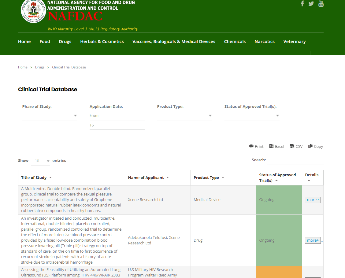
Task: Open the NAFDAC Facebook page icon
Action: click(x=302, y=4)
